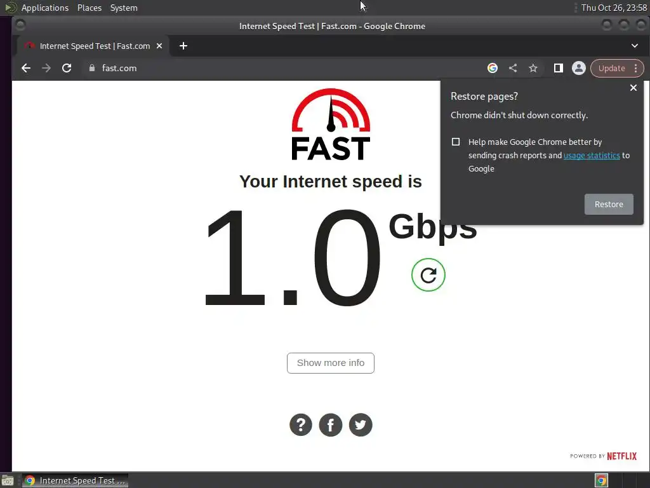650x488 pixels.
Task: Click the Update button in Chrome toolbar
Action: click(611, 68)
